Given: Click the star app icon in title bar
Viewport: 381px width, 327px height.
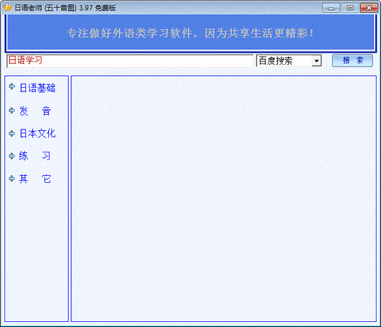Looking at the screenshot, I should pos(7,8).
